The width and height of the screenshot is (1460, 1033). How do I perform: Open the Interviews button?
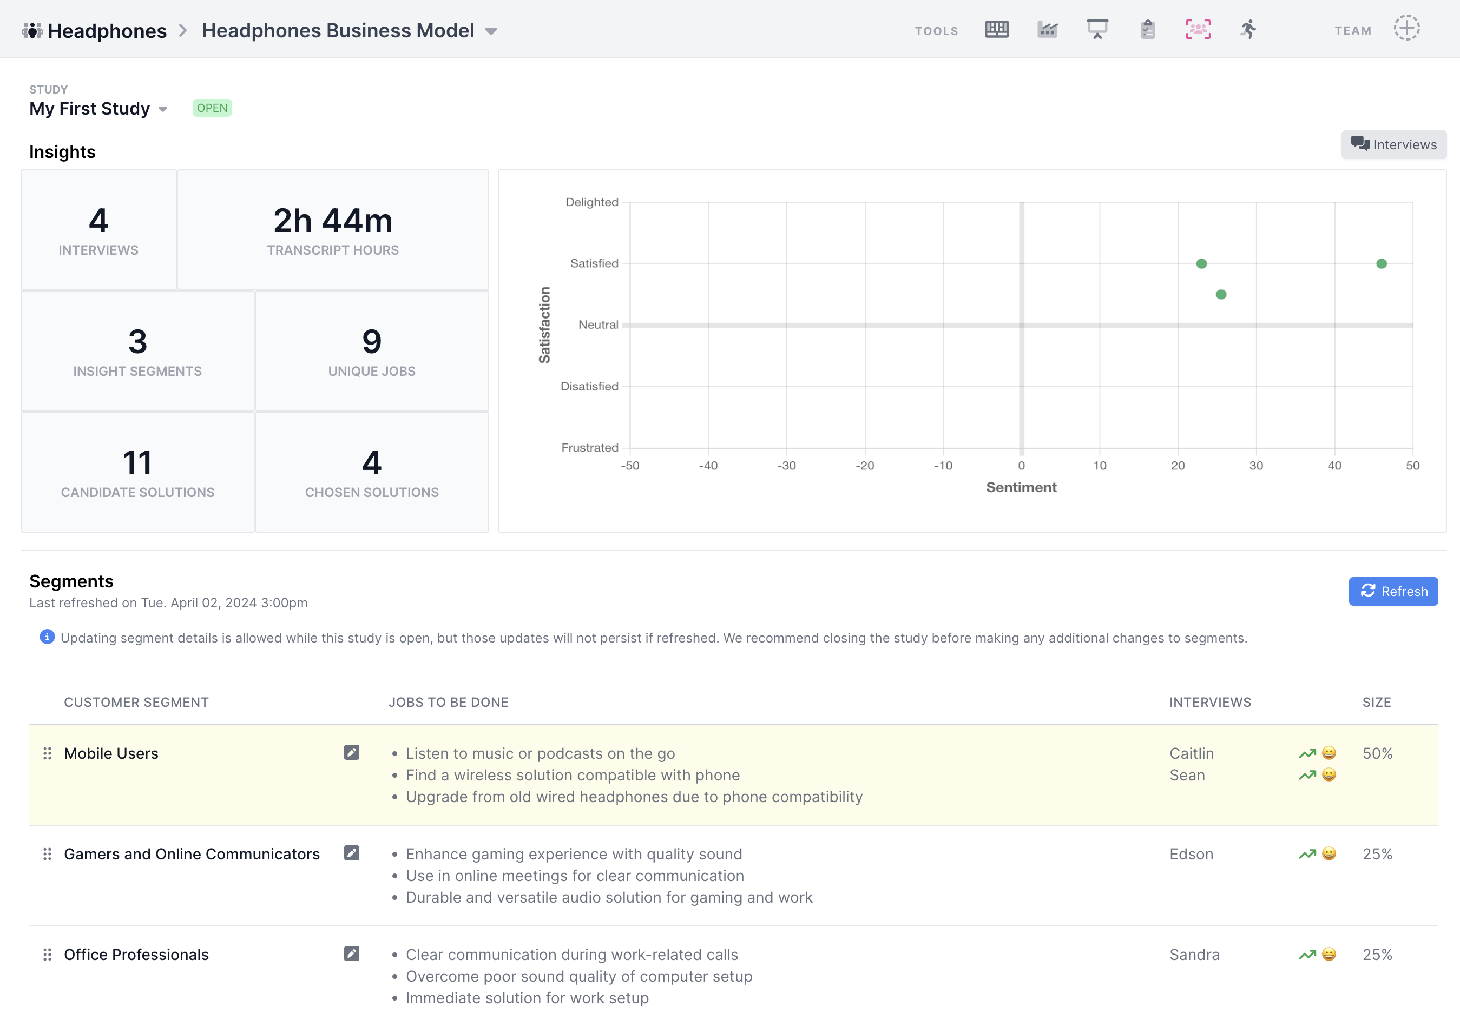pos(1393,144)
